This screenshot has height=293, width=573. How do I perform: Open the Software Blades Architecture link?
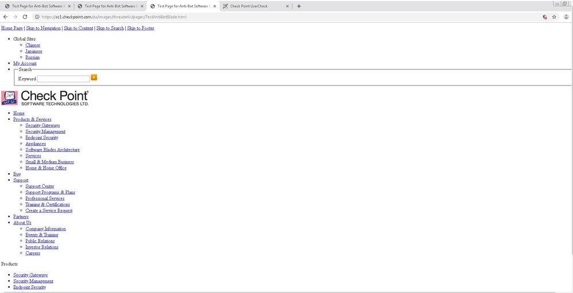[x=52, y=150]
